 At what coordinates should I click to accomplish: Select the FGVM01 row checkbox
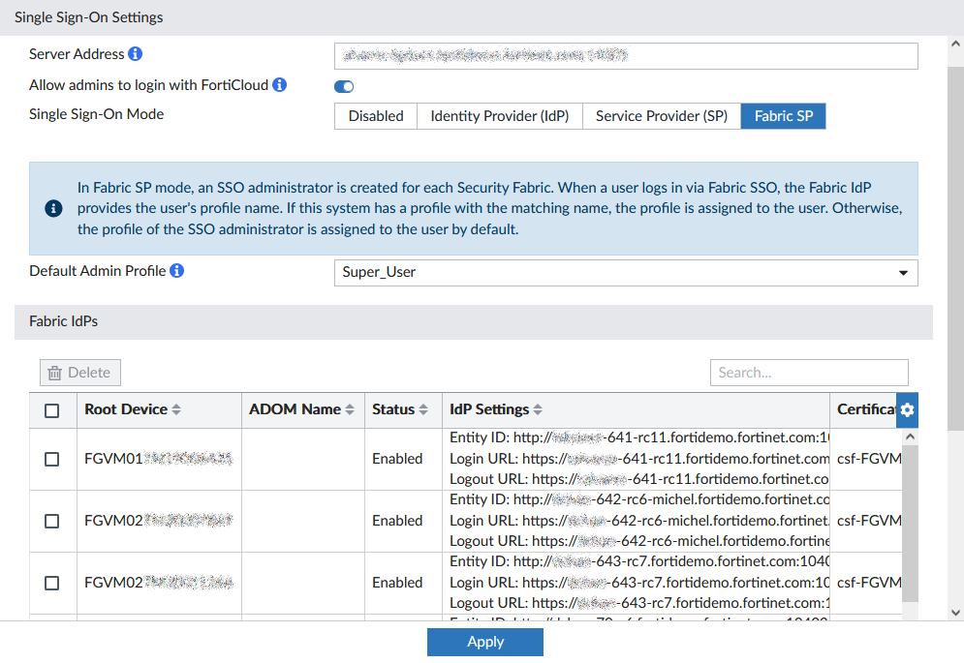[52, 459]
